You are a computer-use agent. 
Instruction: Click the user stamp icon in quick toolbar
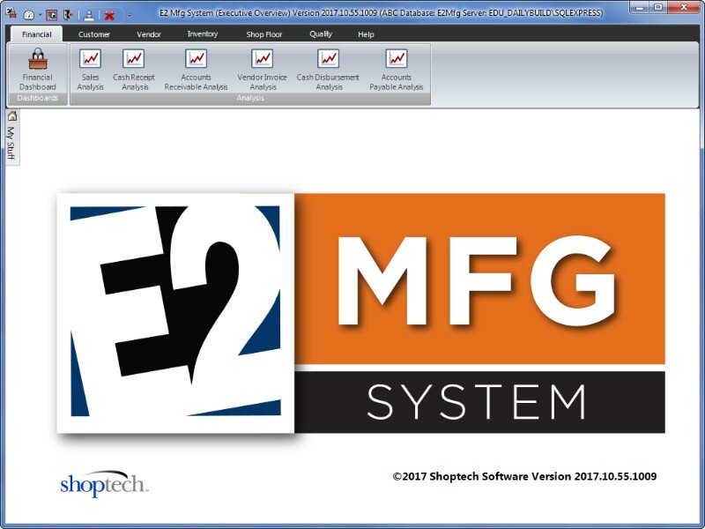pos(89,15)
